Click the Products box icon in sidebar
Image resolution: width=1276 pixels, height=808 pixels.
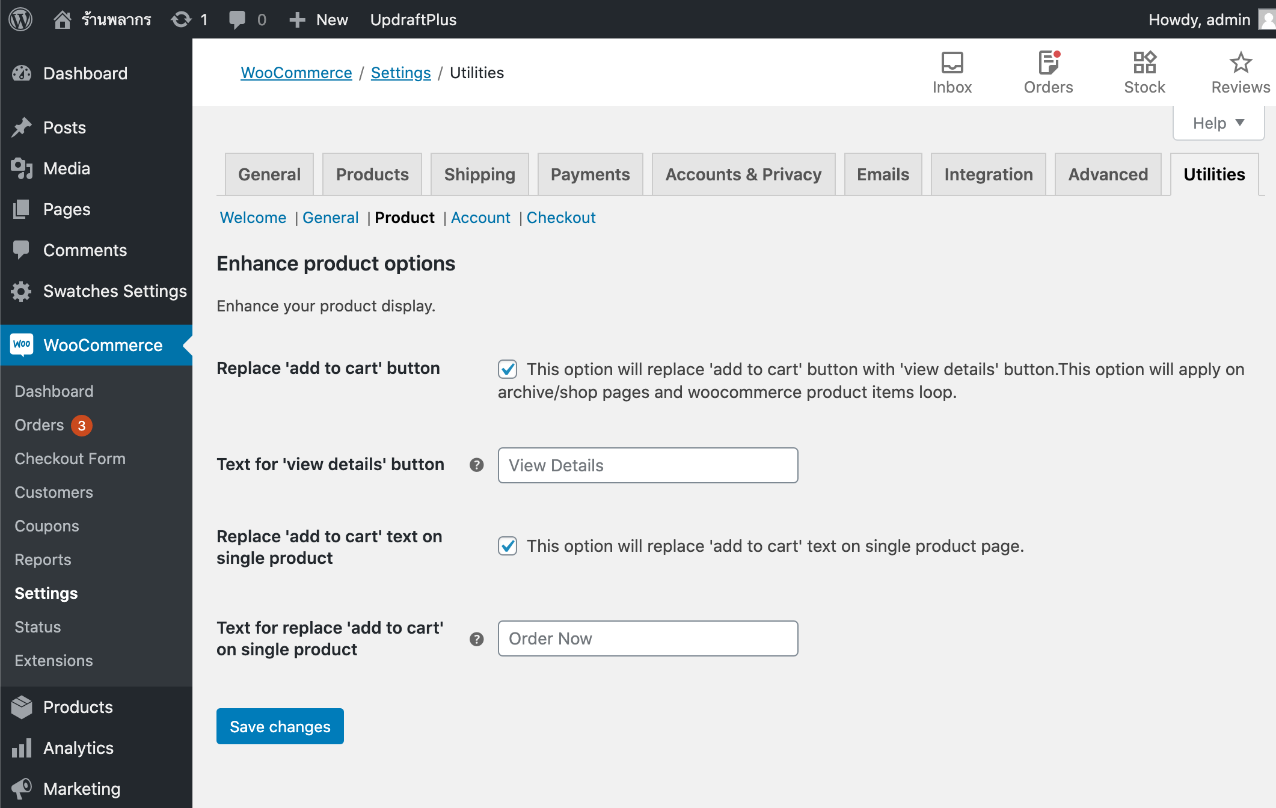click(x=22, y=707)
